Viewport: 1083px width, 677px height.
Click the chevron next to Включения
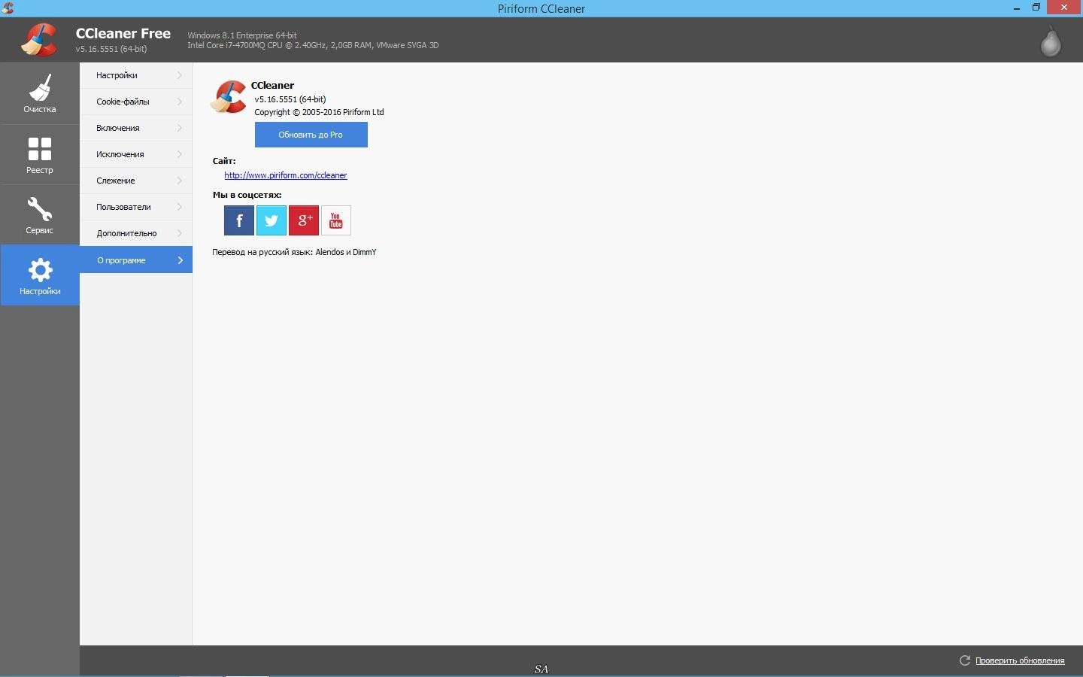180,128
